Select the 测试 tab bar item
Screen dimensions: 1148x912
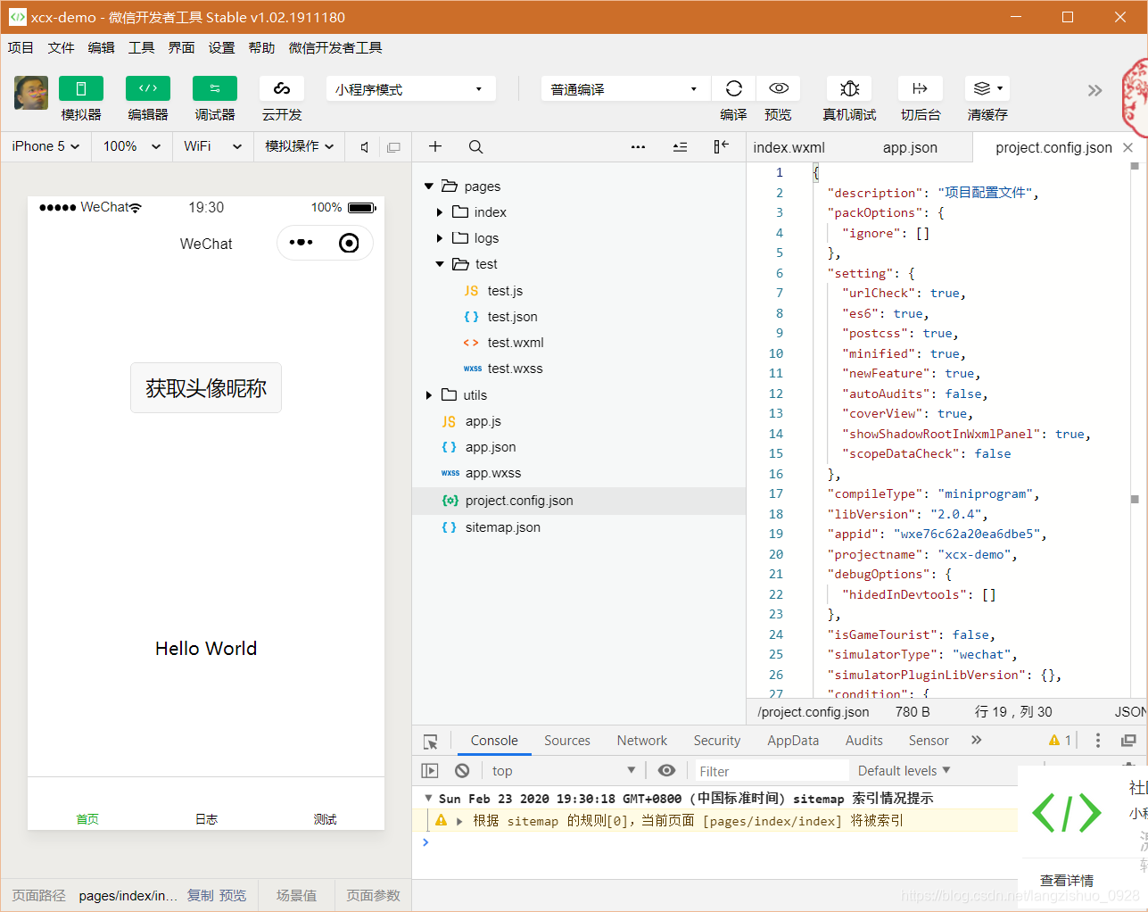(x=325, y=819)
